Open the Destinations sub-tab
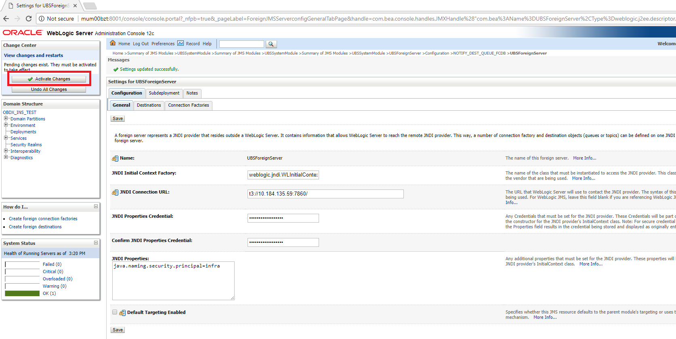This screenshot has width=676, height=339. (x=149, y=105)
